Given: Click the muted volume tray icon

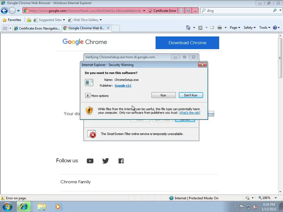Looking at the screenshot, I should [255, 207].
